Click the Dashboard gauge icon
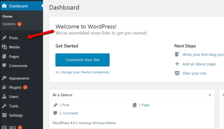 point(4,6)
